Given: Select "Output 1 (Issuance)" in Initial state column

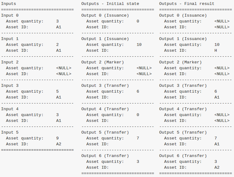Looking at the screenshot, I should point(105,39).
